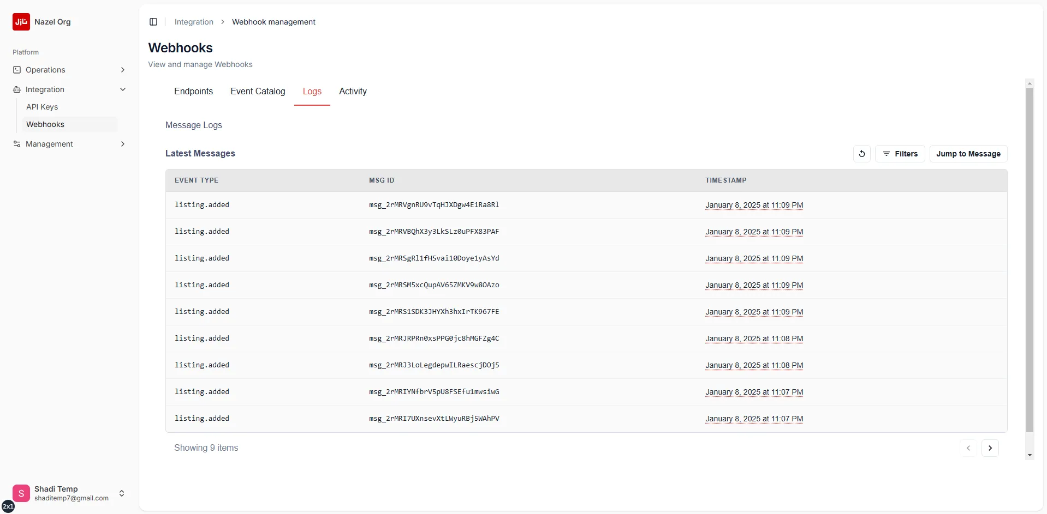Go to next page of messages
Image resolution: width=1047 pixels, height=514 pixels.
[991, 448]
